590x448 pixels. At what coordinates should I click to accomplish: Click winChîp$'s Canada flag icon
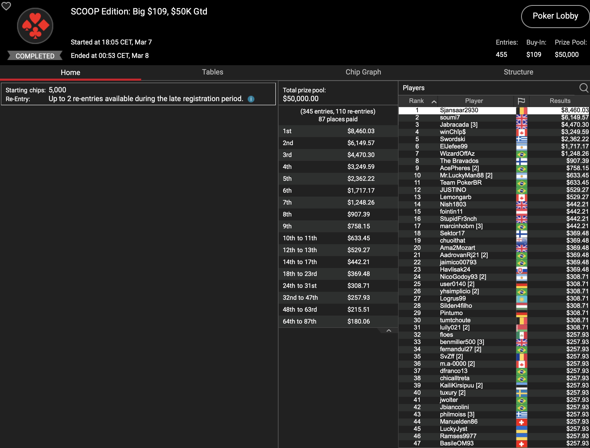[x=521, y=132]
